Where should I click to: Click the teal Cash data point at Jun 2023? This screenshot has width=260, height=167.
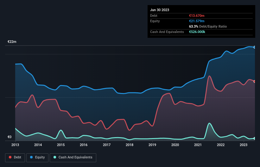tap(255, 138)
